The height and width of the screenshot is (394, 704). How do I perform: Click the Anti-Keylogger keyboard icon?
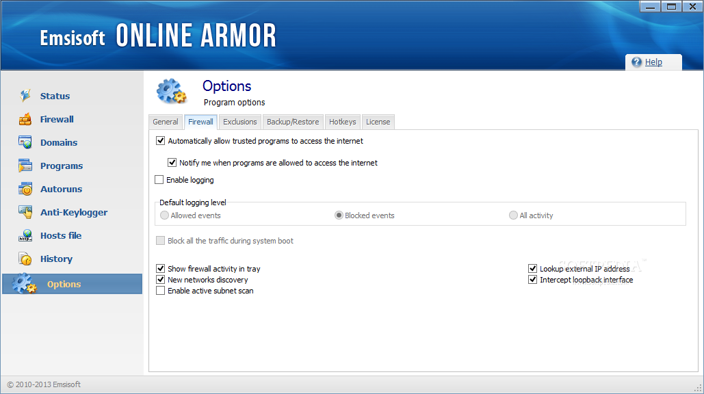[25, 212]
